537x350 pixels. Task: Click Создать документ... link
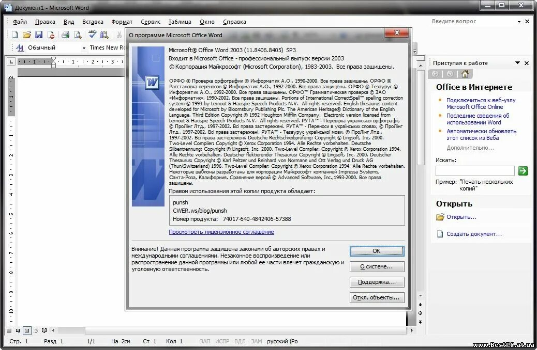tap(474, 234)
